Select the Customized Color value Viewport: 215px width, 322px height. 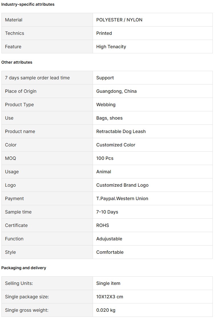(x=116, y=145)
